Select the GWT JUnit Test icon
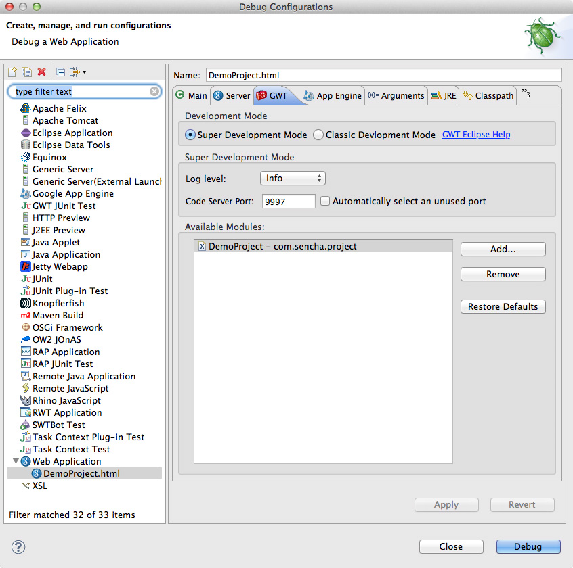The image size is (573, 568). click(x=26, y=206)
